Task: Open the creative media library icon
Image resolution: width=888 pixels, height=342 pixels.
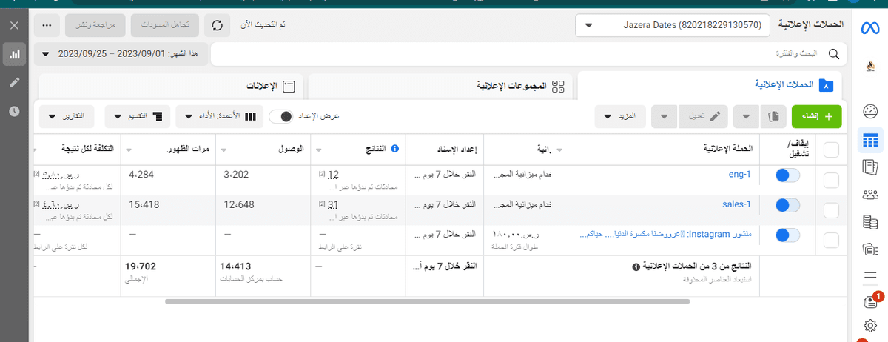Action: point(869,249)
